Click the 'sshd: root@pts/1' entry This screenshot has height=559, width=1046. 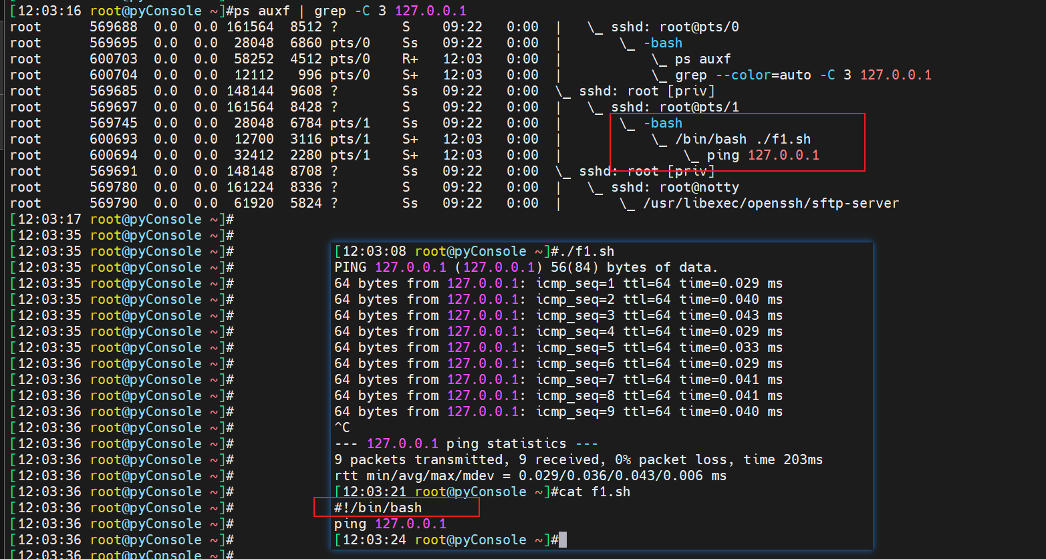pos(675,107)
